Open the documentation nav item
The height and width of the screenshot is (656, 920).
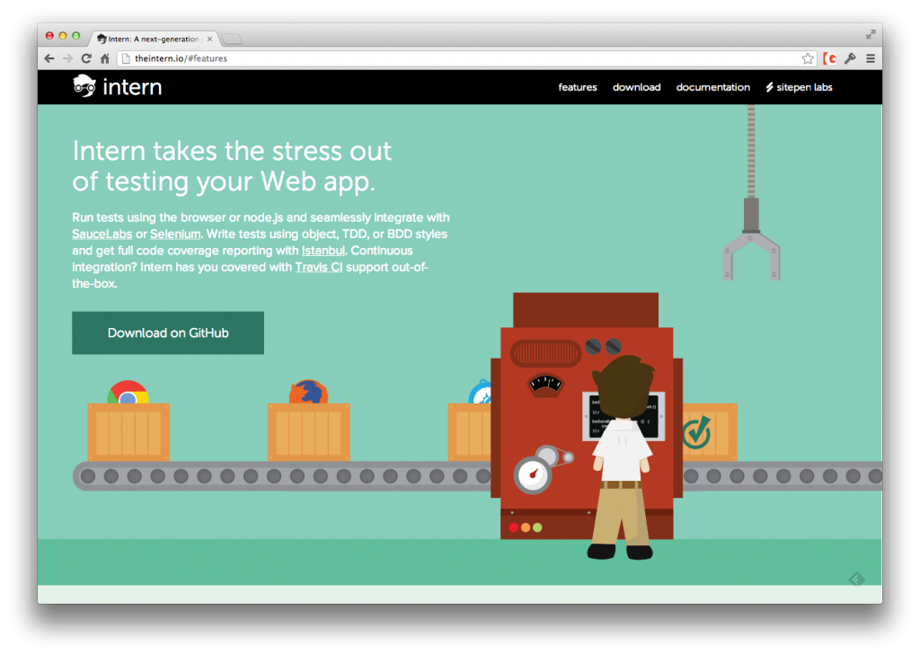pos(712,87)
